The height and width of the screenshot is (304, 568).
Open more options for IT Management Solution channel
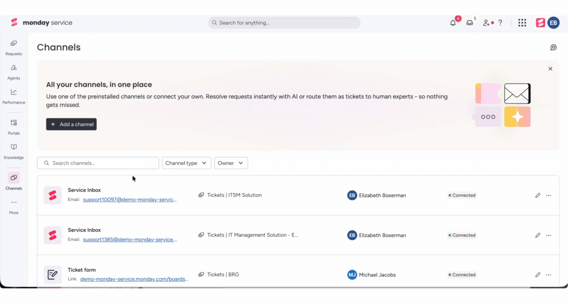click(x=549, y=235)
